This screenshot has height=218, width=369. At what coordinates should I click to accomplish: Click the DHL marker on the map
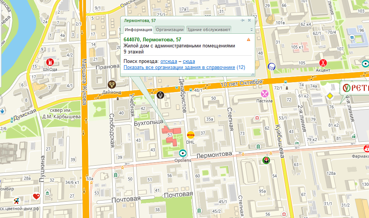[x=190, y=135]
